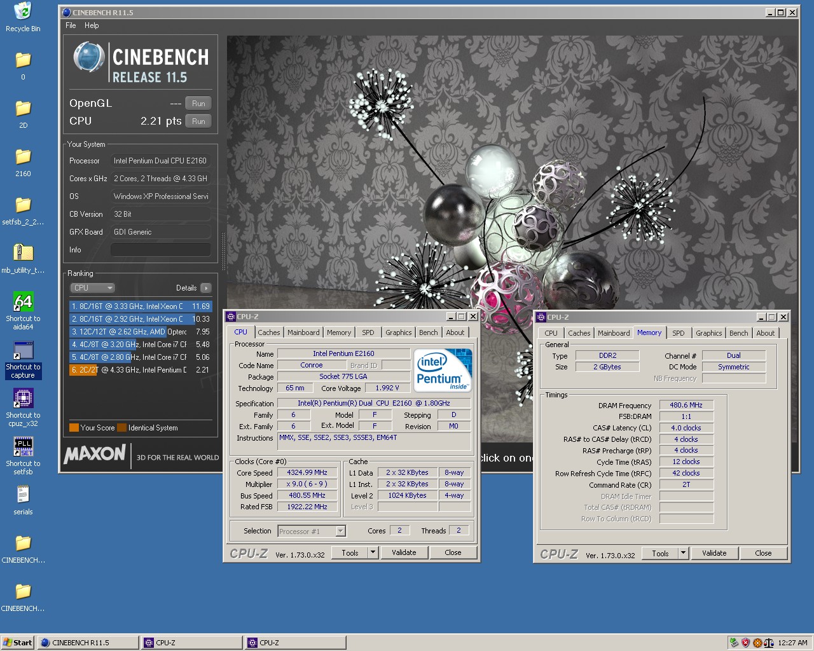814x651 pixels.
Task: Click the Intel Pentium inside logo
Action: [443, 370]
